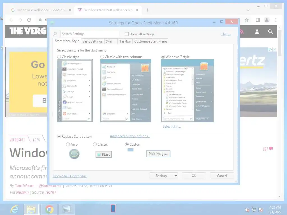Image resolution: width=287 pixels, height=215 pixels.
Task: Click Chrome's forward arrow
Action: (20, 20)
